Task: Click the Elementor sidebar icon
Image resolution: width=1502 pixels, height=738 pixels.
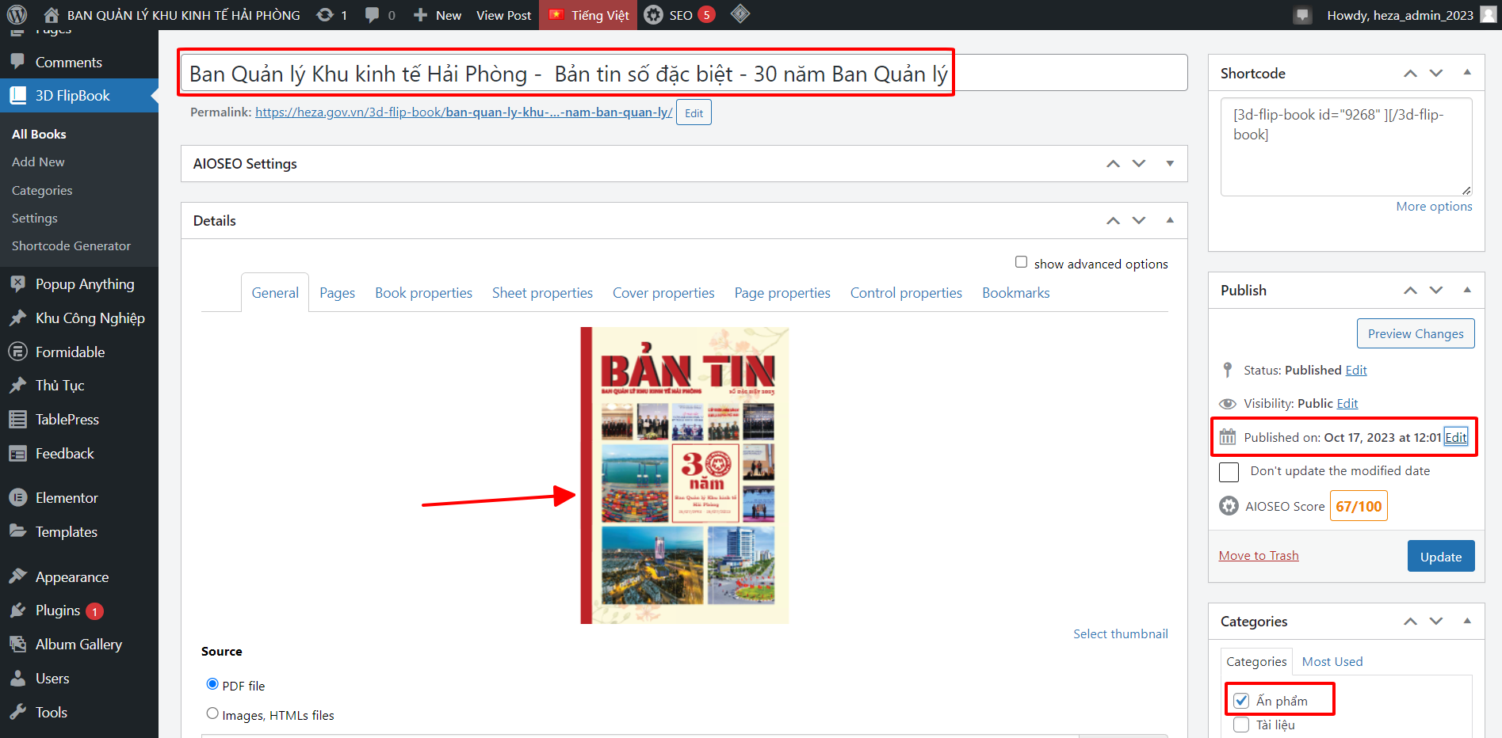Action: [17, 498]
